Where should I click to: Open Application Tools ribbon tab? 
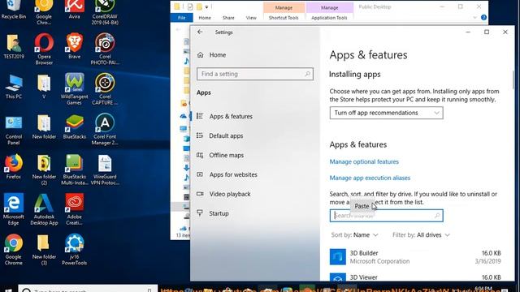click(329, 18)
